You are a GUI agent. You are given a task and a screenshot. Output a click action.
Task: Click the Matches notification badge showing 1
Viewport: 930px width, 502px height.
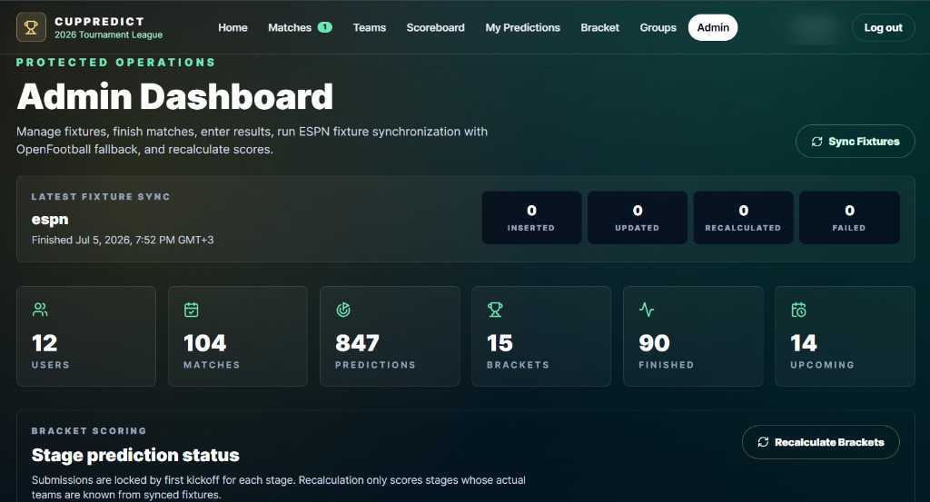(324, 27)
